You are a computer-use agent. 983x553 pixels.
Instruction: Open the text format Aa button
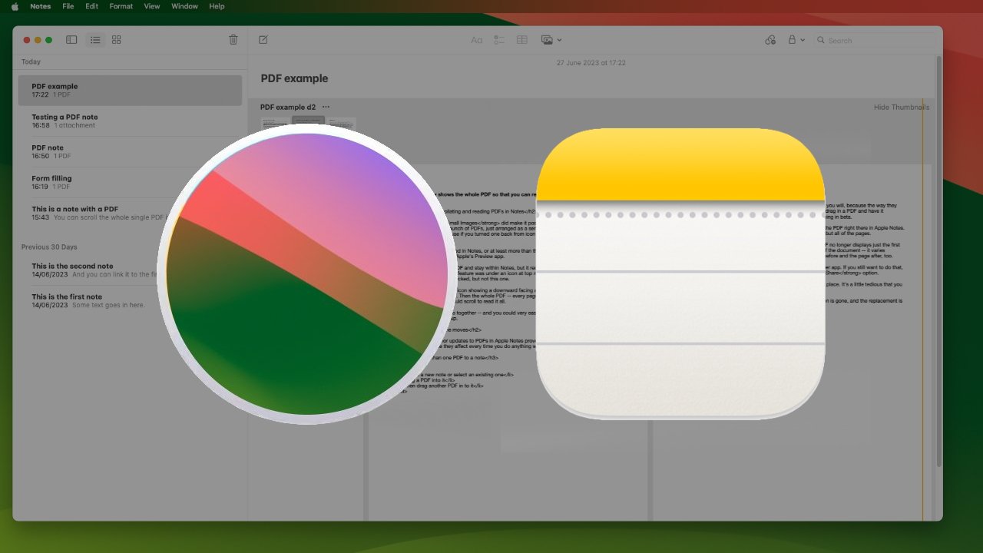coord(476,40)
